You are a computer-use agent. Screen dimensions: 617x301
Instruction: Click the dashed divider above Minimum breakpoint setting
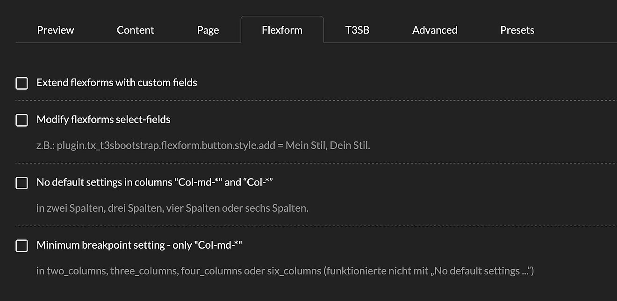[x=316, y=226]
